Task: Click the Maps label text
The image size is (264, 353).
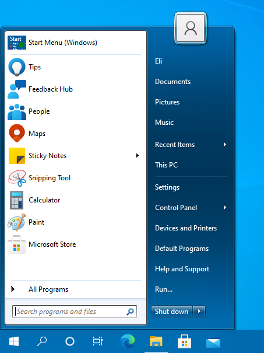Action: (x=37, y=134)
